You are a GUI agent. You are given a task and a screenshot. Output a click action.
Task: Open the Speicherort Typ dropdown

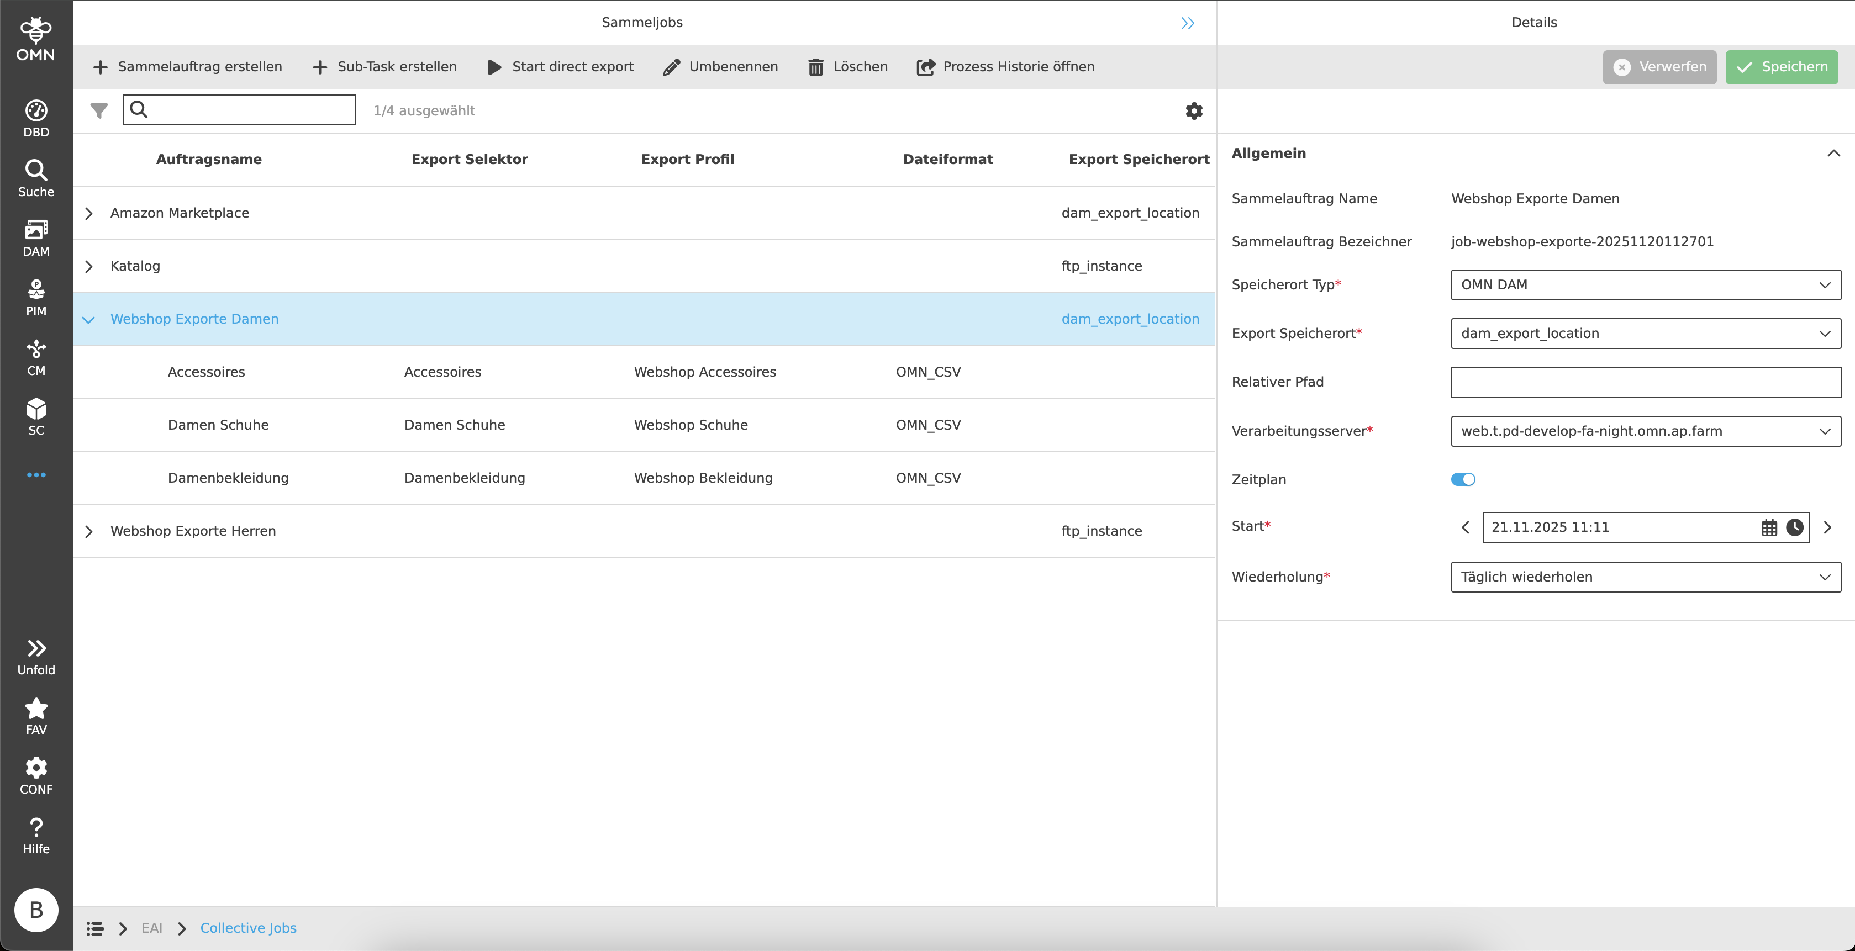tap(1646, 285)
